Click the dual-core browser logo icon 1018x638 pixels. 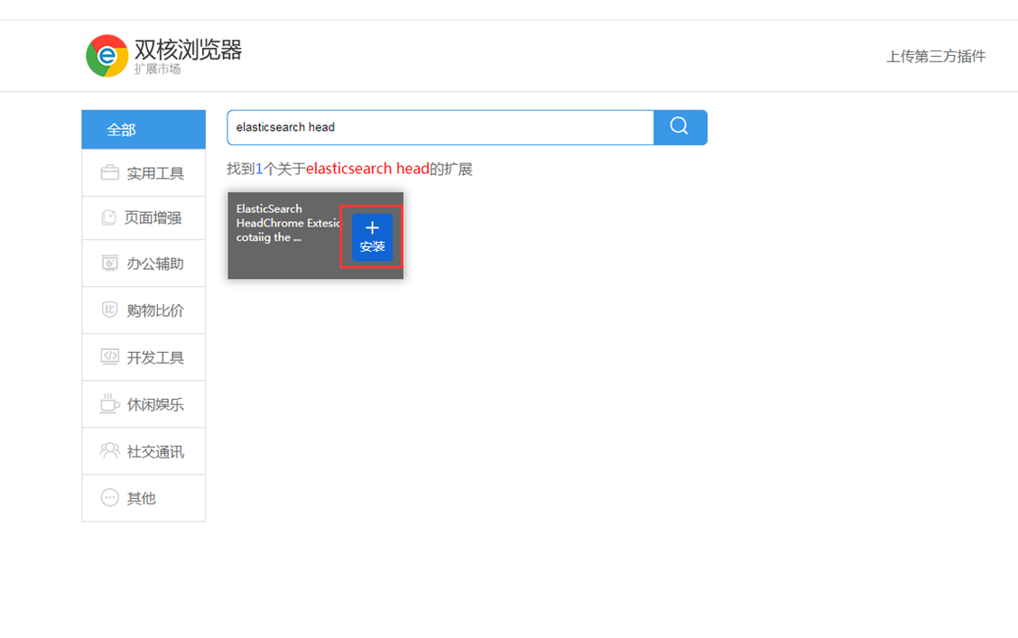[x=107, y=56]
